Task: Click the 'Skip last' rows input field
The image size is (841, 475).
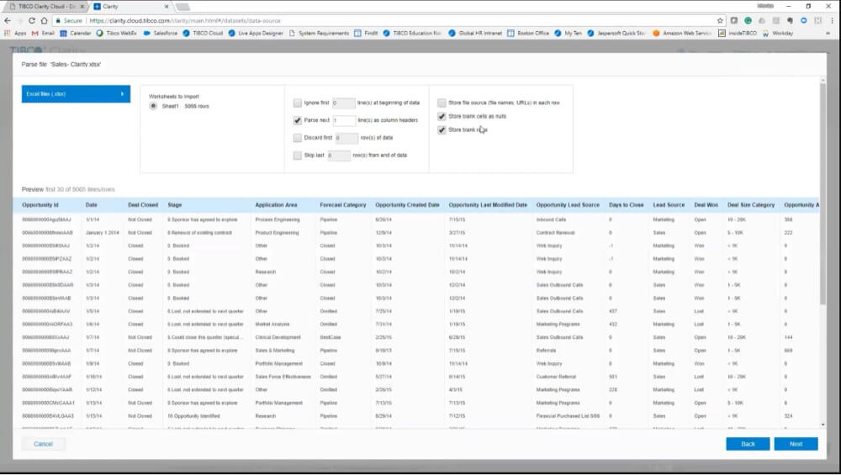Action: [339, 156]
